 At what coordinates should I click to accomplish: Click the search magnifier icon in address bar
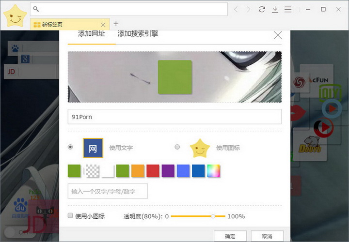36,9
